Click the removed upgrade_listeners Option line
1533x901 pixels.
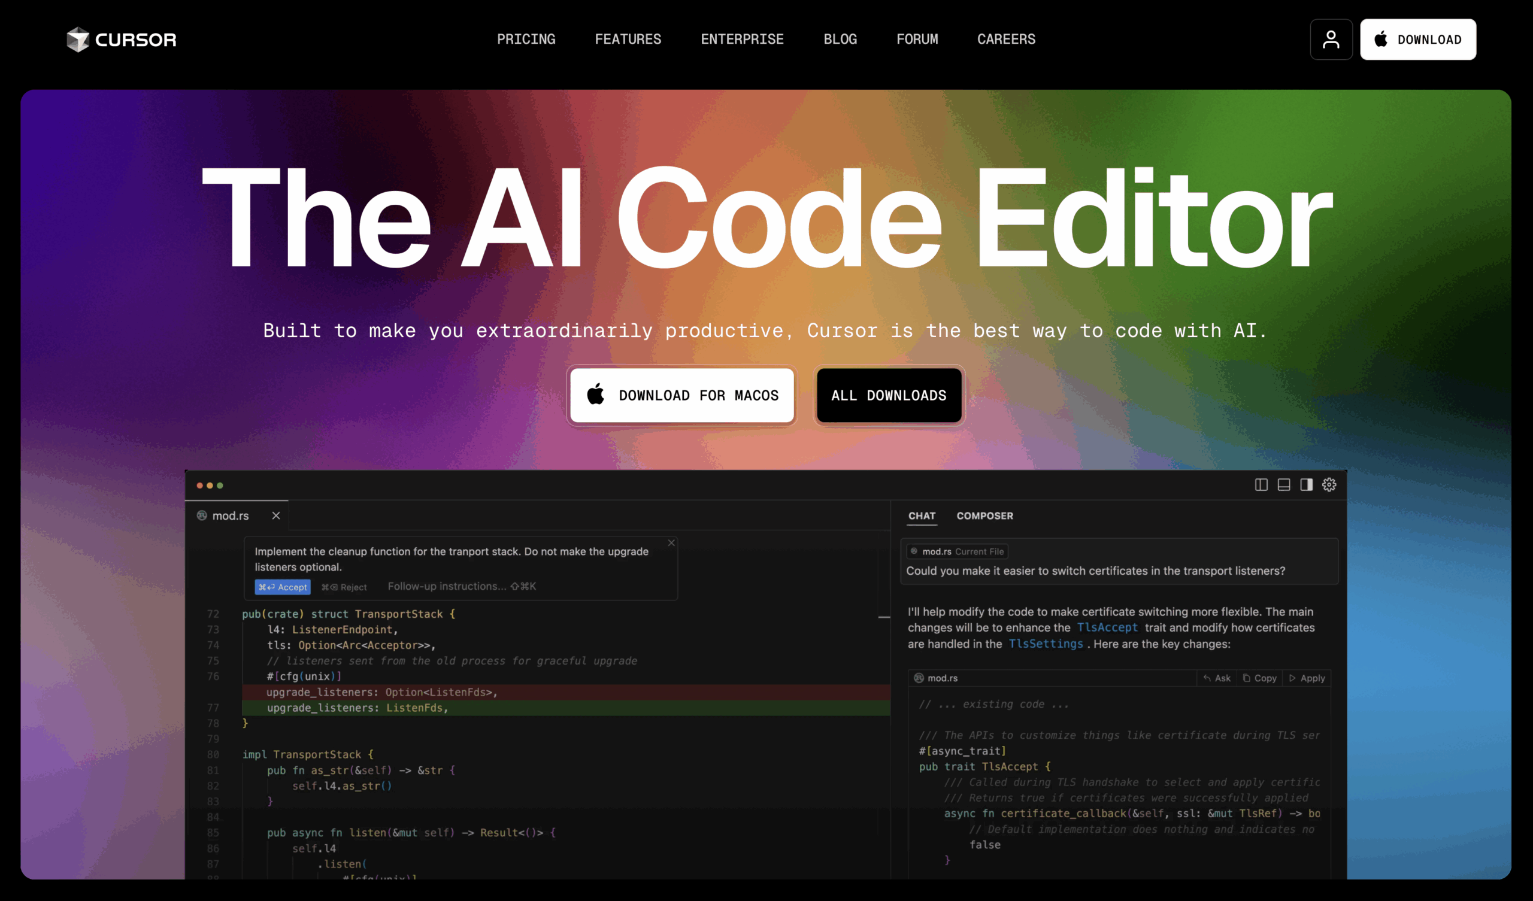566,692
